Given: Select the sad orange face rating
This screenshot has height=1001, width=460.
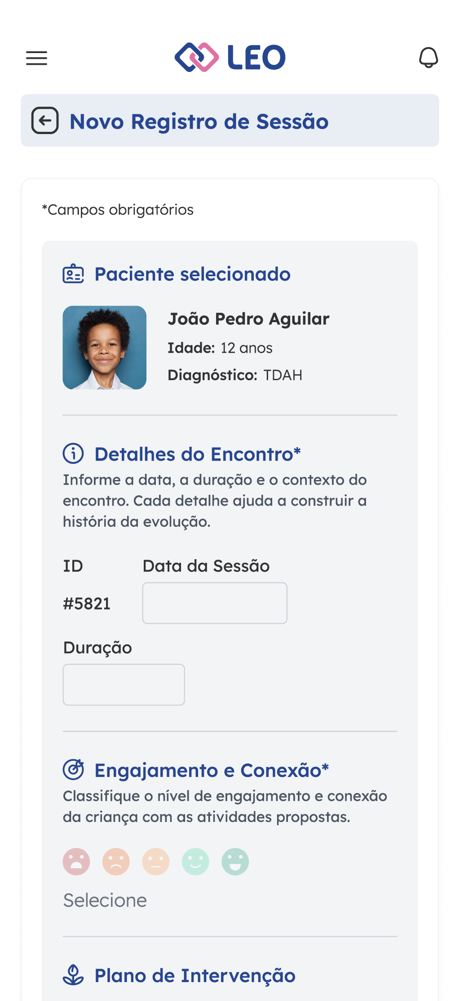Looking at the screenshot, I should pyautogui.click(x=116, y=862).
